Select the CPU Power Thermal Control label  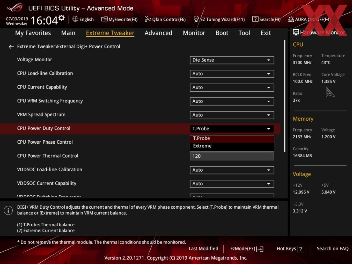pos(48,156)
